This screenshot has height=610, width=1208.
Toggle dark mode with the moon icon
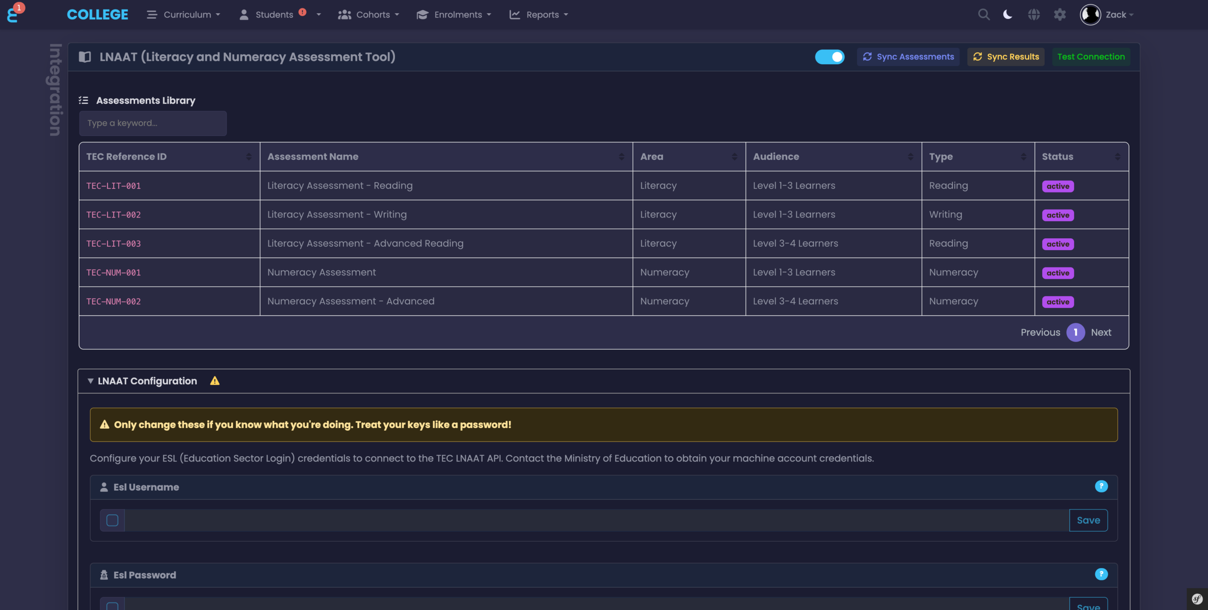click(x=1007, y=14)
